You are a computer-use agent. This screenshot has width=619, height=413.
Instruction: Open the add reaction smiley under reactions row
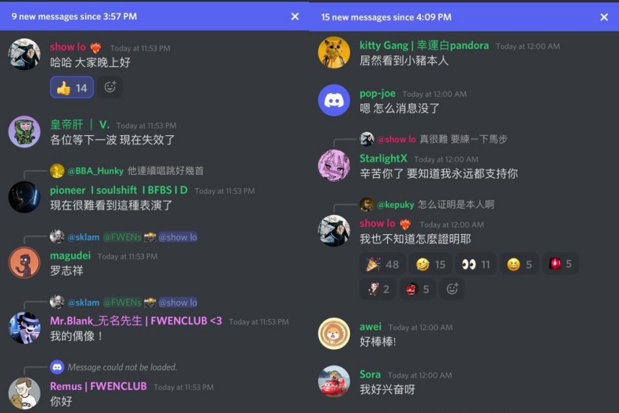[x=452, y=289]
